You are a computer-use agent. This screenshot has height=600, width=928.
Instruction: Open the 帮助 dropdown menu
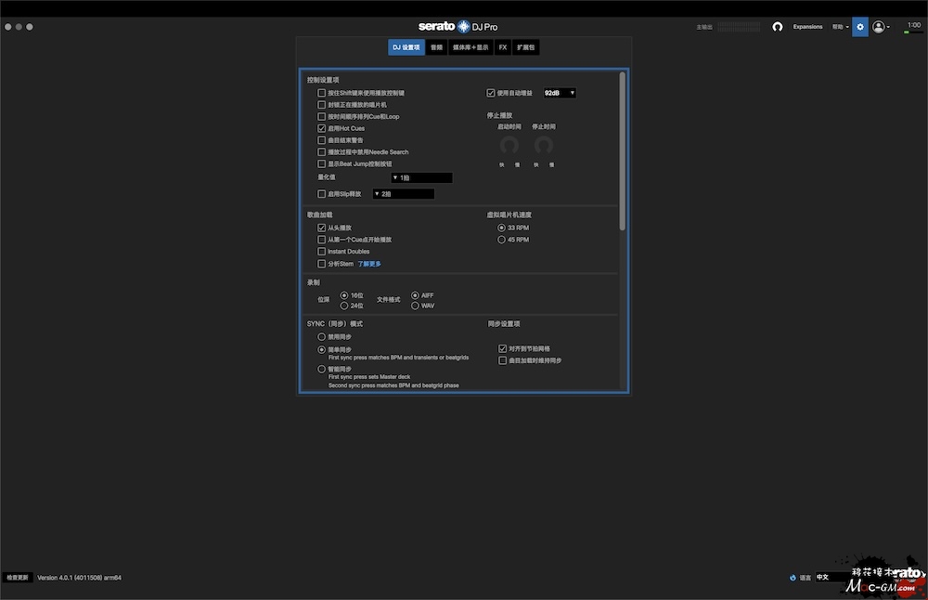(x=840, y=27)
